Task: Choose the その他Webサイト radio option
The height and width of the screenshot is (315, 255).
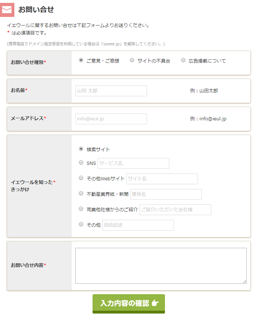Action: 81,178
